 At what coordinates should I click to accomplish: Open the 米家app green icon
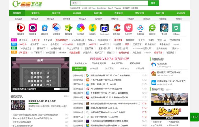176,27
